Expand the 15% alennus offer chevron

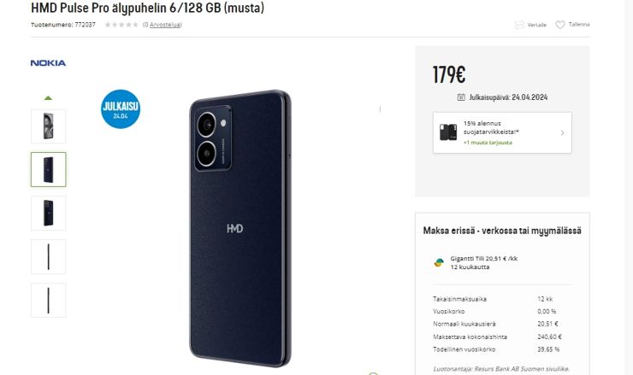click(562, 132)
